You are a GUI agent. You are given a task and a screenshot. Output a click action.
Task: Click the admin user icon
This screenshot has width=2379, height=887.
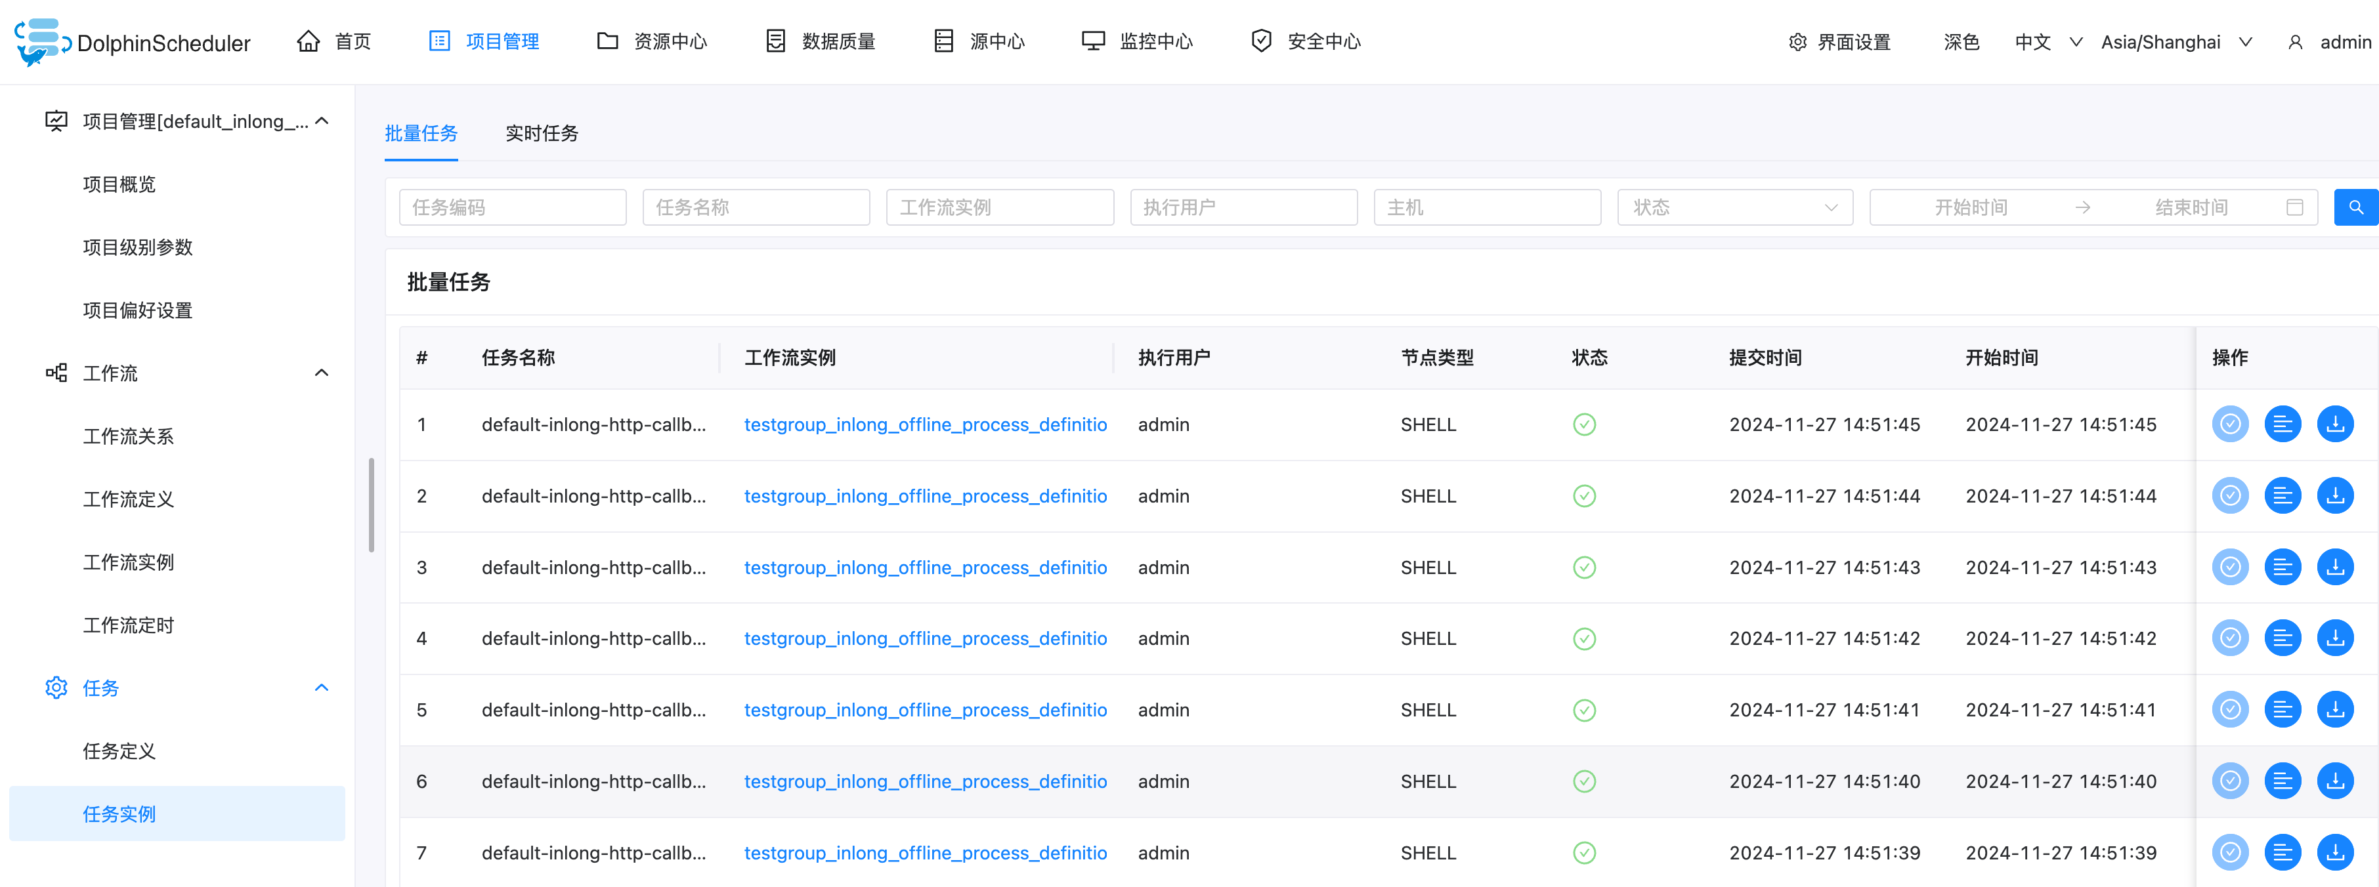[2295, 43]
